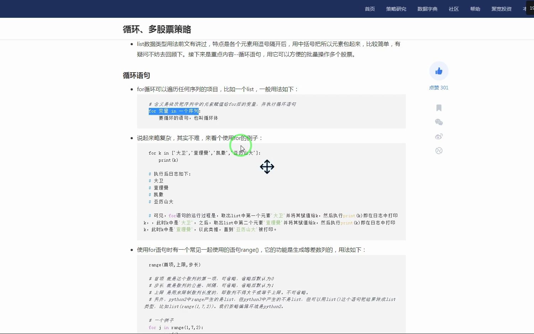Click the bullet text starting 'for循环可以遍历任何序列'
The width and height of the screenshot is (534, 334).
coord(218,89)
